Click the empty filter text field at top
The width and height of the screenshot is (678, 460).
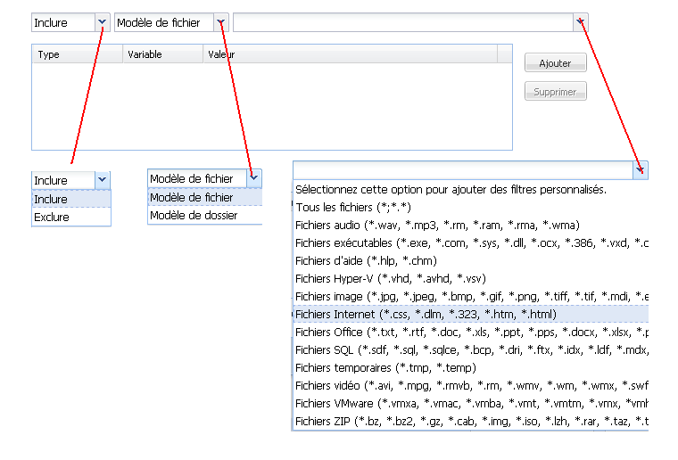401,22
